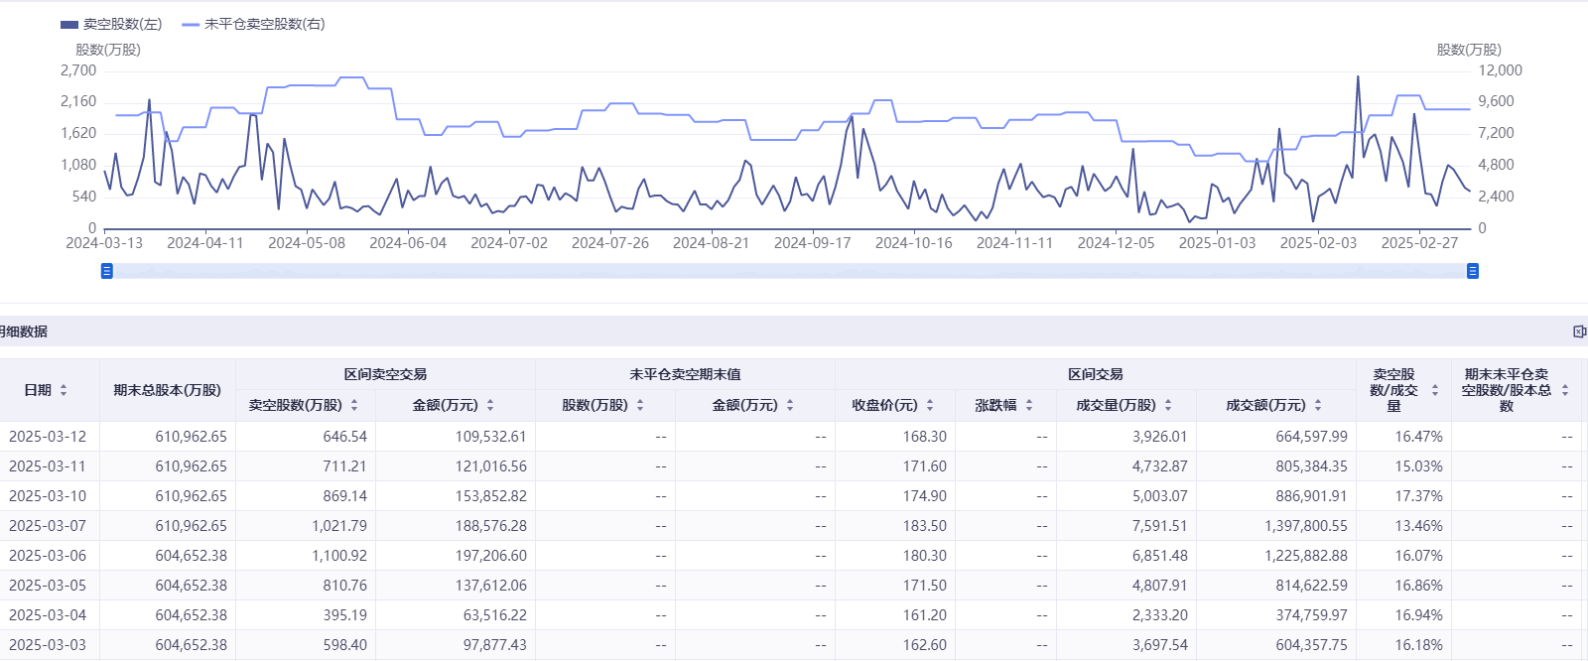Click the 2025-03-06 row short volume cell
Viewport: 1588px width, 661px height.
coord(339,556)
